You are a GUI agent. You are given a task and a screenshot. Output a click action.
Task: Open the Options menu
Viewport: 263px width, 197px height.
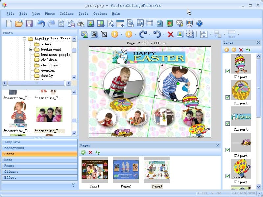tap(100, 14)
